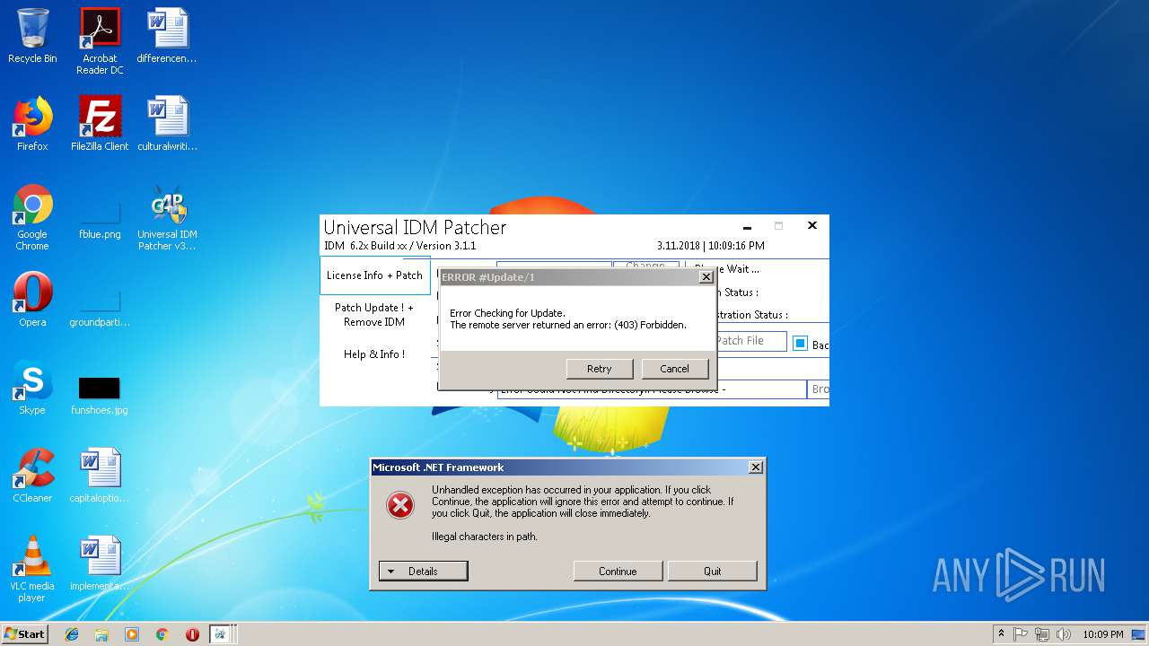Click the taskbar clock showing 10:09 PM

click(x=1102, y=634)
